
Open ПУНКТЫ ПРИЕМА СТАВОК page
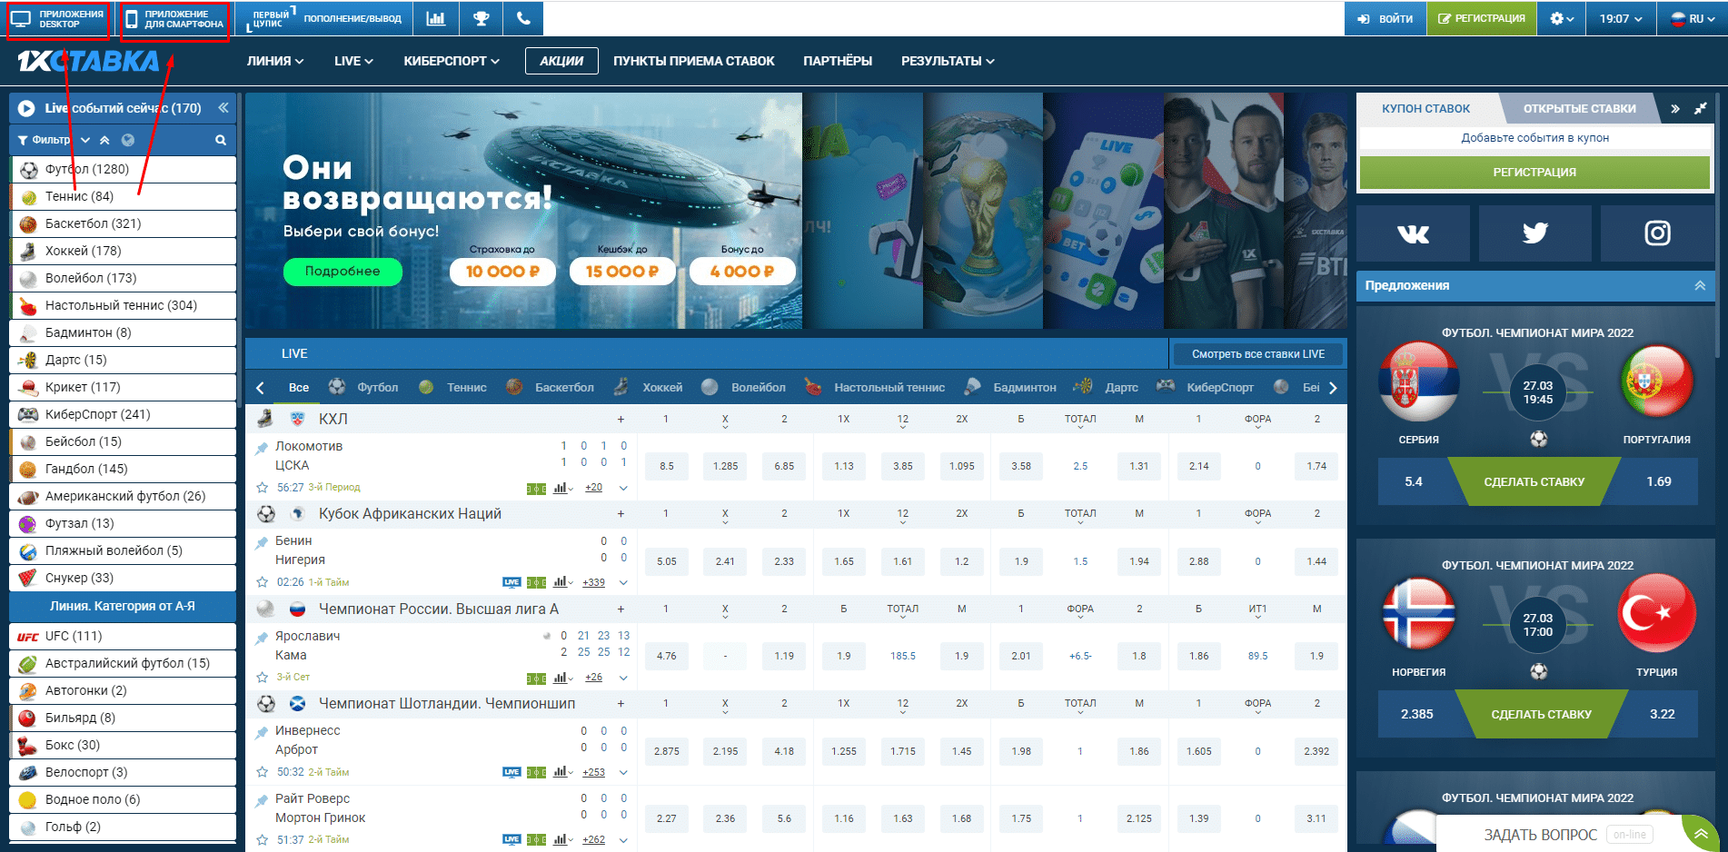pos(694,61)
